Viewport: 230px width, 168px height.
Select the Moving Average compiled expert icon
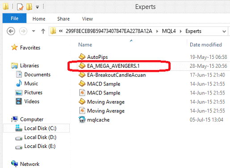click(x=82, y=102)
